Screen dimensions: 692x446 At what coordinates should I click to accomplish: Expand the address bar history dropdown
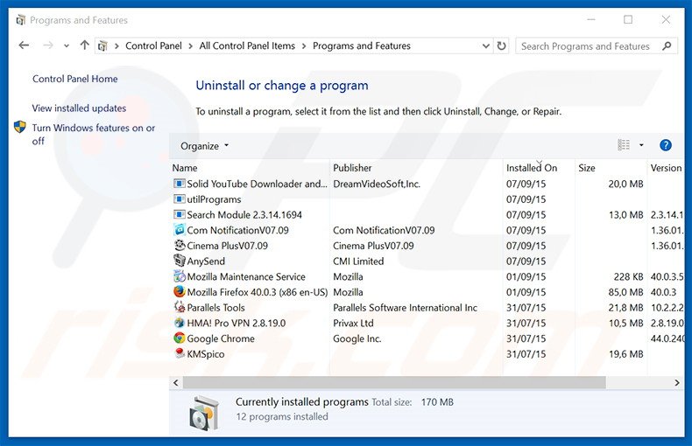(x=486, y=45)
